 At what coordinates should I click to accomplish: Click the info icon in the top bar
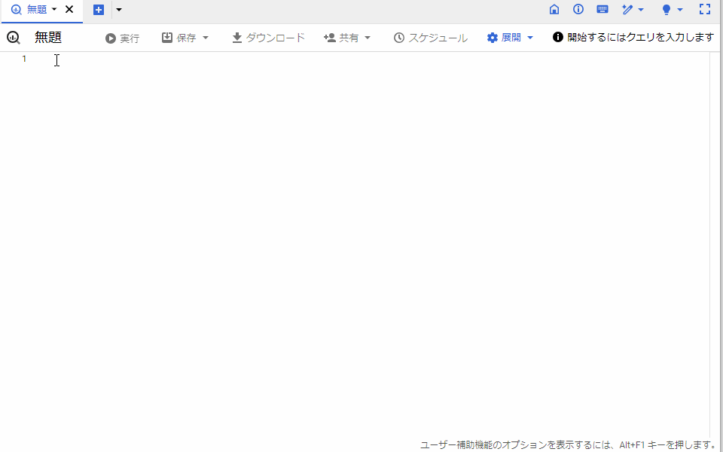578,10
